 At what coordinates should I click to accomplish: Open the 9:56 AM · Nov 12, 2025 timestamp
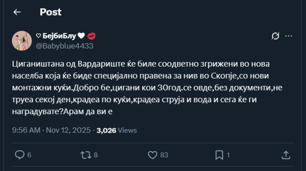point(51,130)
